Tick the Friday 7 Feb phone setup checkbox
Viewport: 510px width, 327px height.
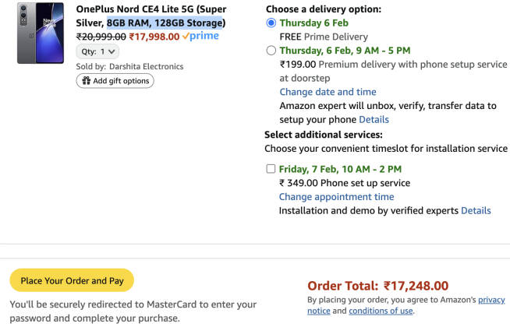pos(271,169)
